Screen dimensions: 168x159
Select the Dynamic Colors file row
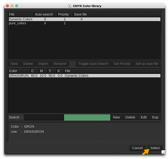coord(21,19)
